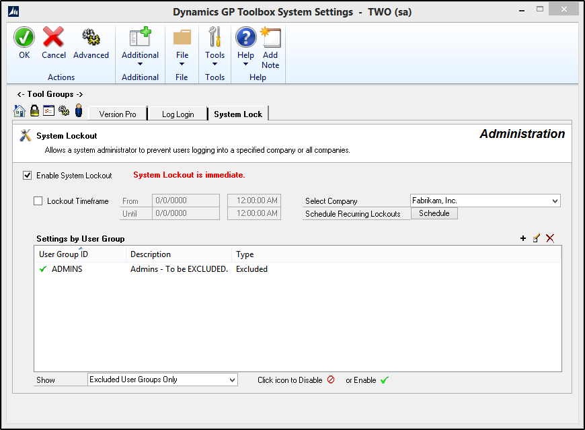585x430 pixels.
Task: Maximize the Toolbox System Settings window
Action: (x=540, y=9)
